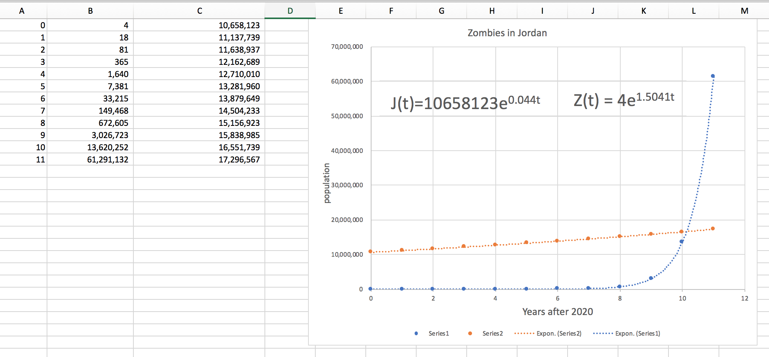Select the chart title Zombies in Jordan
This screenshot has width=769, height=357.
pos(507,33)
